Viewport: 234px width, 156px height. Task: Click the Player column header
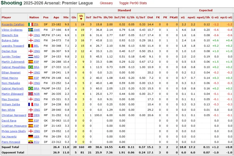coord(6,17)
